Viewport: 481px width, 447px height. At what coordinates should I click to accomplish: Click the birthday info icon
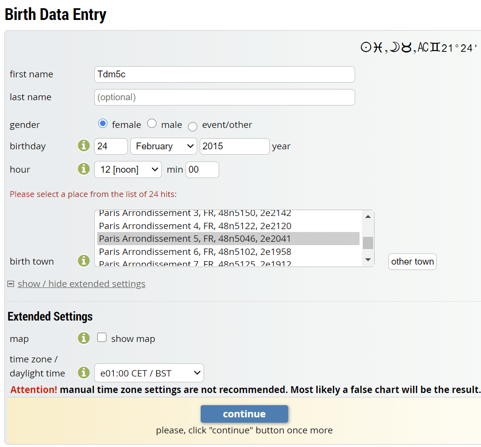click(x=84, y=145)
